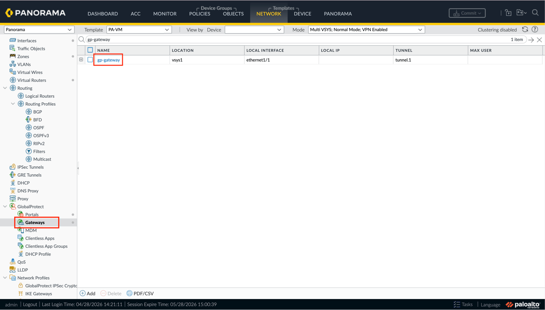Switch to the PANORAMA tab
545x310 pixels.
[338, 14]
